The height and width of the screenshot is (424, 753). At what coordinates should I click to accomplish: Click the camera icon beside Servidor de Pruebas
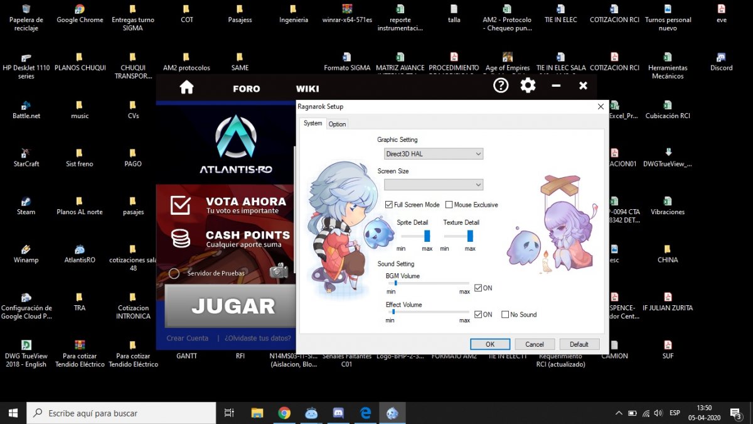(279, 271)
